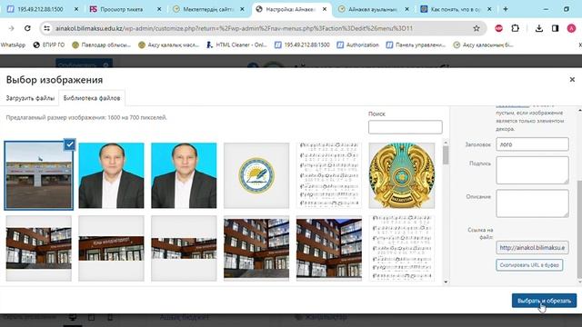This screenshot has width=582, height=327.
Task: Open a new browser tab
Action: (506, 9)
